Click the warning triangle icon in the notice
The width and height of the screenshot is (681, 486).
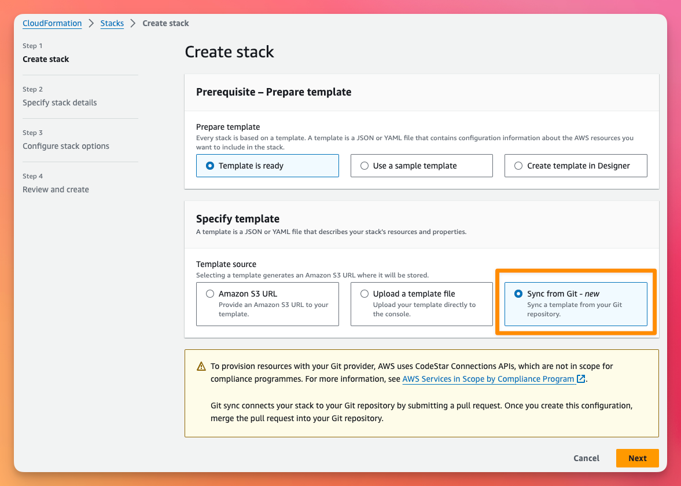201,367
